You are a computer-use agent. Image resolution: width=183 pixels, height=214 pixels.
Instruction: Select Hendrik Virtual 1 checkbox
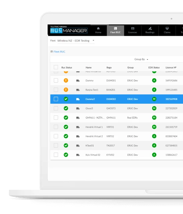coord(56,127)
